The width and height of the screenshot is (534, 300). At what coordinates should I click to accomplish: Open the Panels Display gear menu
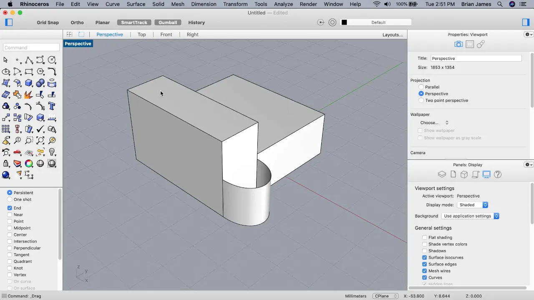pyautogui.click(x=529, y=165)
